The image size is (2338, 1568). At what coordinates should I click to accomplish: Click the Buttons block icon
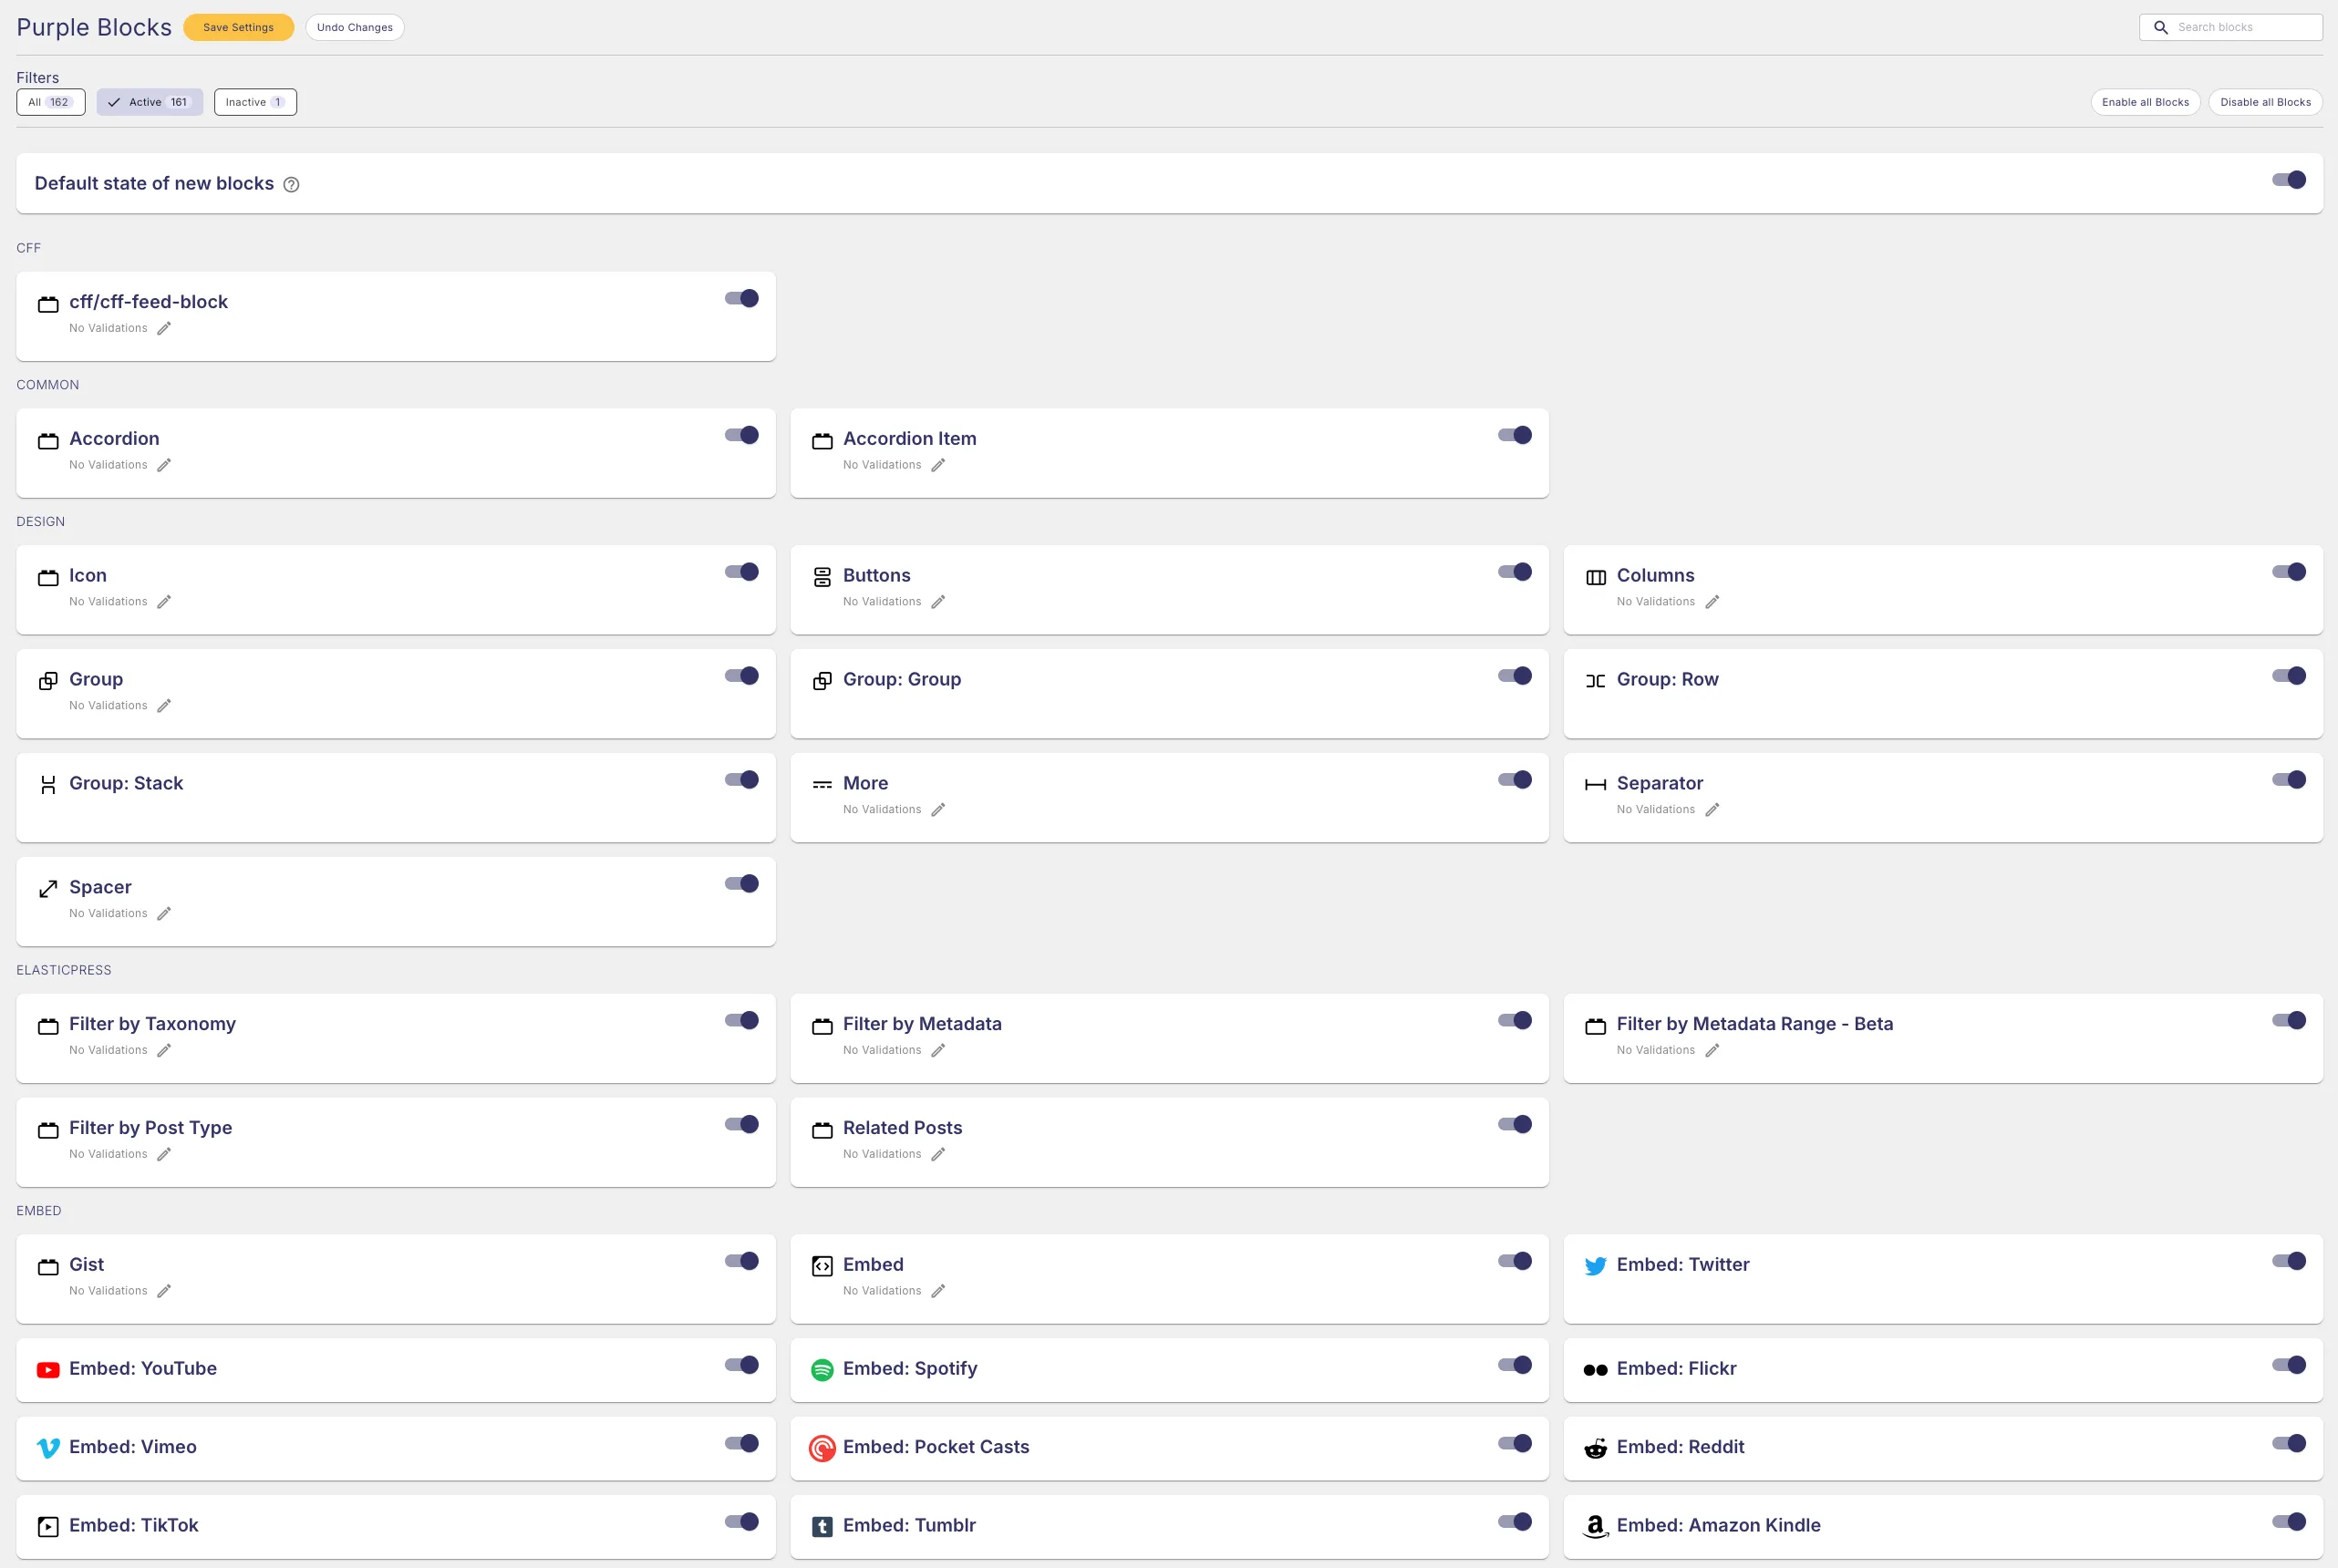click(x=822, y=577)
